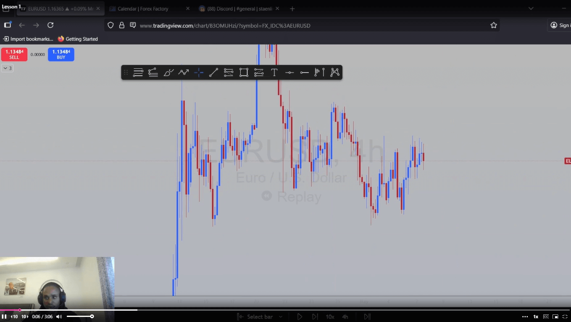Open the 10x replay speed selector
The height and width of the screenshot is (322, 571).
pyautogui.click(x=330, y=316)
